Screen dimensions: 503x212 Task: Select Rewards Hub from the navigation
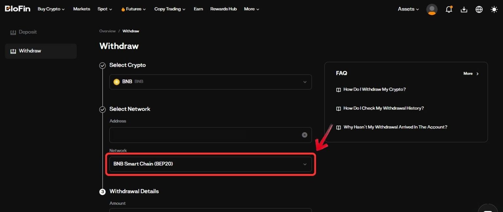(223, 9)
